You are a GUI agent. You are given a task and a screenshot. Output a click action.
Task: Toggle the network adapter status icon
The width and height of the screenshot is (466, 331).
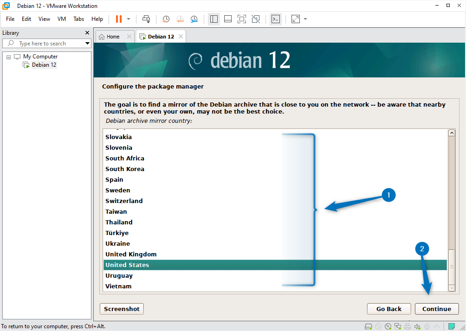[398, 326]
